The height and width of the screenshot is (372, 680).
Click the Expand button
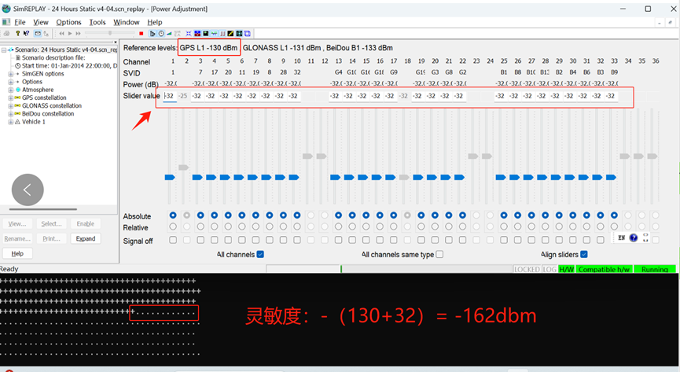click(x=85, y=238)
